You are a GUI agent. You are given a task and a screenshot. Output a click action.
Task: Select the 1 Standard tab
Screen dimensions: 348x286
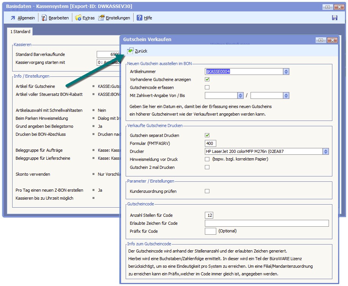click(x=20, y=32)
